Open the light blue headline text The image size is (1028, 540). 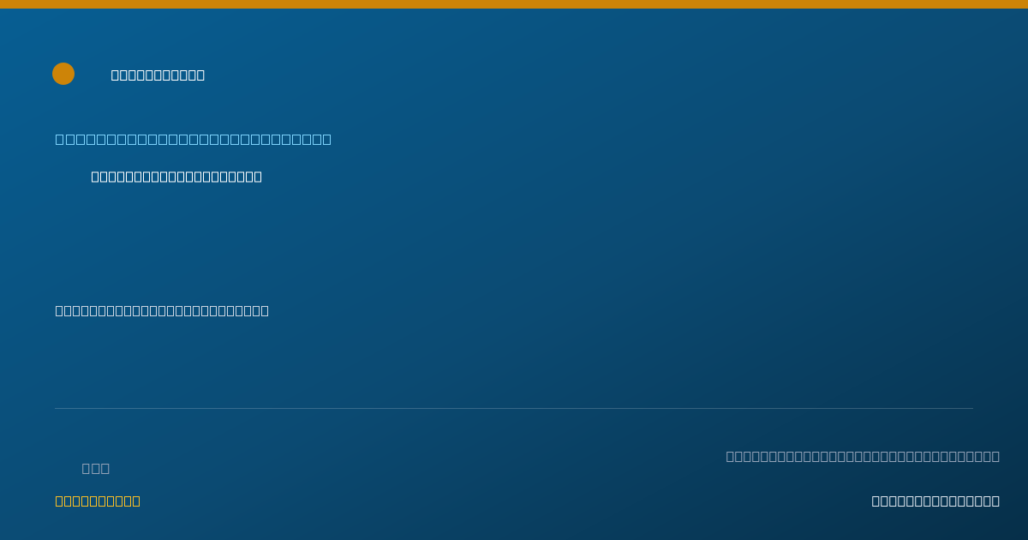click(x=194, y=139)
